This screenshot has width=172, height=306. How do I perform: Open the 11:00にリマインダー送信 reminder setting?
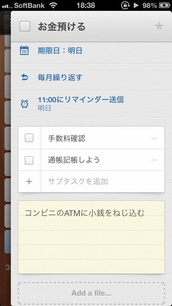91,104
